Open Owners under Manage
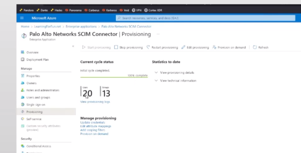The width and height of the screenshot is (301, 153). coord(31,83)
